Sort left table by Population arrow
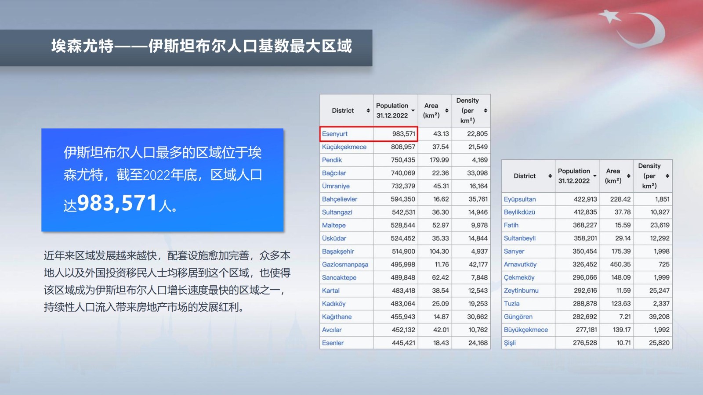Screen dimensions: 703x395 click(413, 111)
